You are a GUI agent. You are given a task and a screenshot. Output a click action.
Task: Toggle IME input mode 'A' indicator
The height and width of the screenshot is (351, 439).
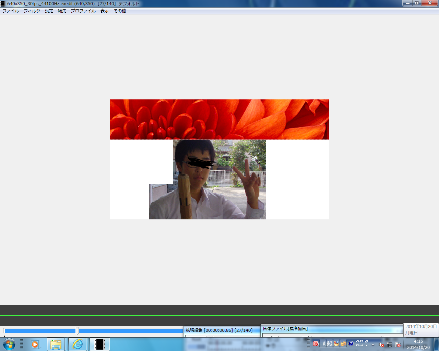point(323,343)
